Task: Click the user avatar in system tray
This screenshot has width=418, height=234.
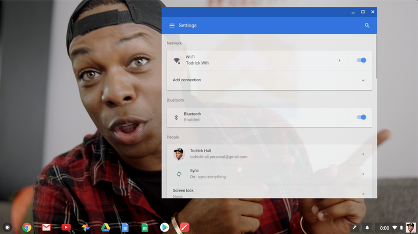Action: point(410,228)
